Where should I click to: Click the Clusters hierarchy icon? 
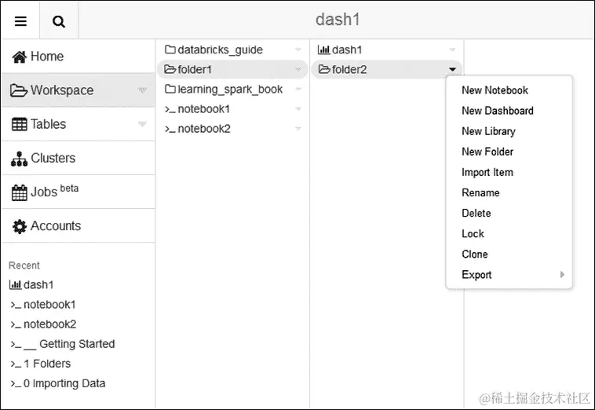coord(20,159)
